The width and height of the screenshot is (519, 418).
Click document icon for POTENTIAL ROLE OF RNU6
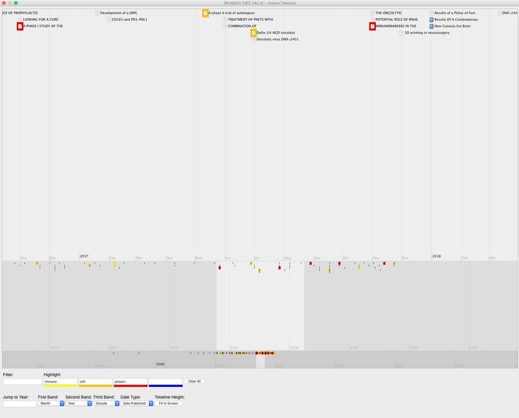click(372, 19)
